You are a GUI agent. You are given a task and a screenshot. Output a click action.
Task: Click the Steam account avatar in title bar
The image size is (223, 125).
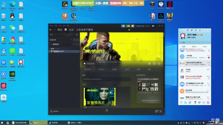[x=133, y=26]
